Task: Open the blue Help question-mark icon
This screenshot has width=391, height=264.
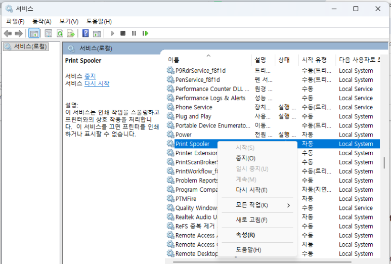Action: coord(85,33)
